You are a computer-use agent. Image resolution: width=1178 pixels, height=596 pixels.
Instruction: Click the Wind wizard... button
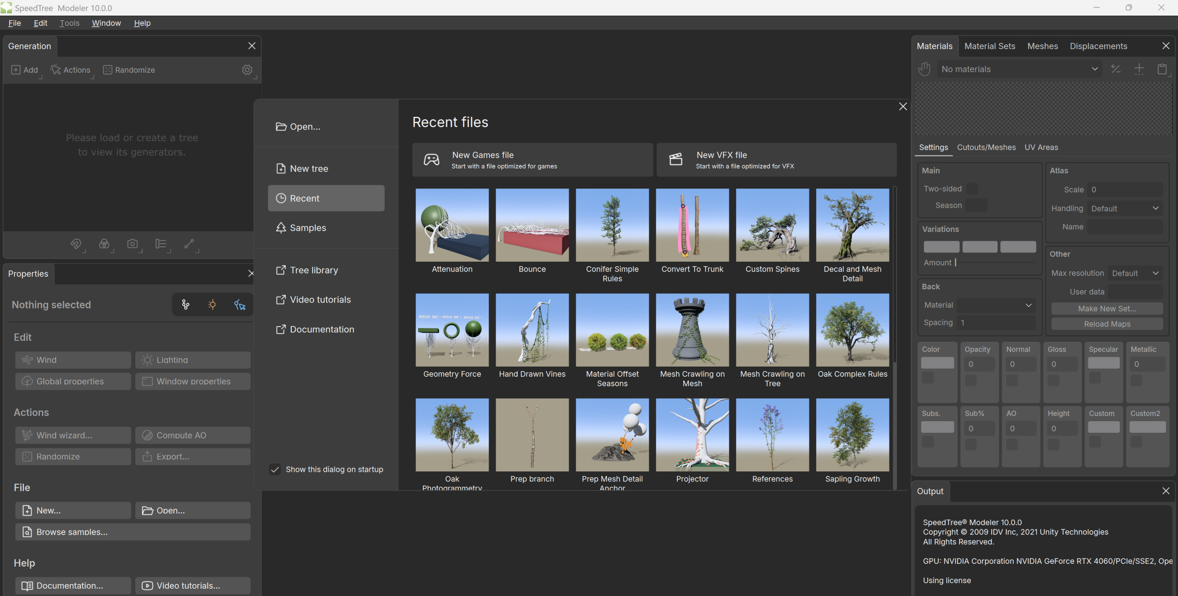(x=73, y=435)
